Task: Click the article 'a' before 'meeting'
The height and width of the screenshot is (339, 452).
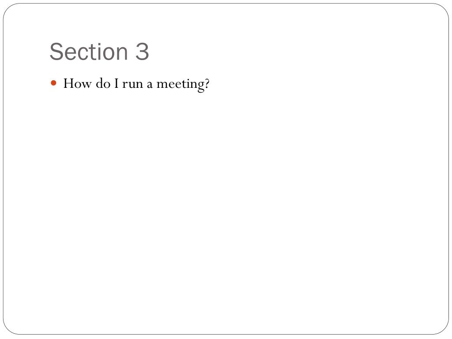Action: (x=150, y=85)
